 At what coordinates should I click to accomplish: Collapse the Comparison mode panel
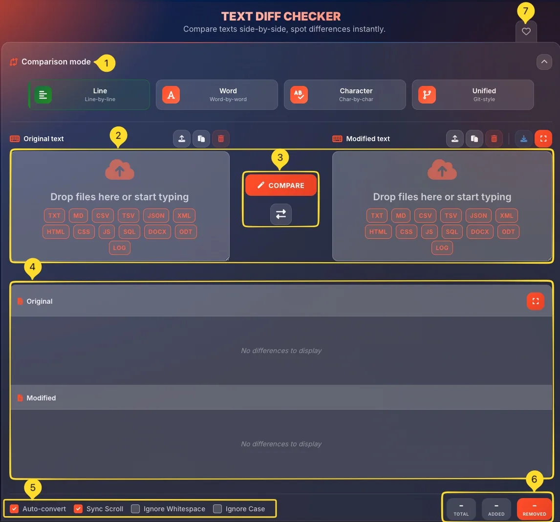(x=544, y=62)
